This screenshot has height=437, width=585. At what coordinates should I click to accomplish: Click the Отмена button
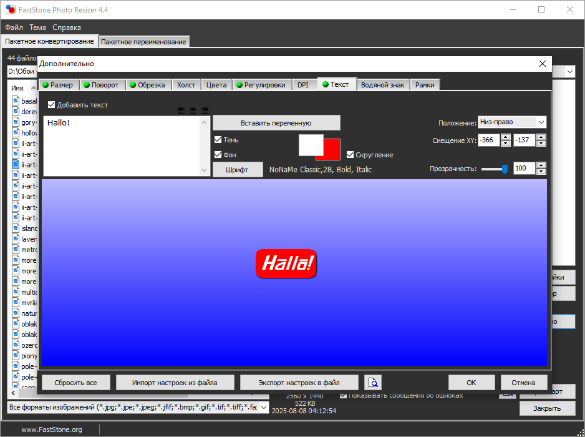tap(523, 383)
